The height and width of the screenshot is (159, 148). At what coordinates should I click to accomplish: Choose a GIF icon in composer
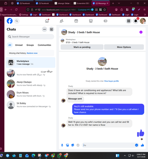(78, 145)
